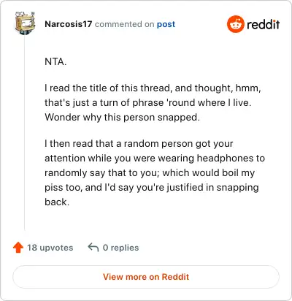Viewport: 292px width, 301px height.
Task: Click the Narcosis17 user avatar
Action: click(25, 23)
